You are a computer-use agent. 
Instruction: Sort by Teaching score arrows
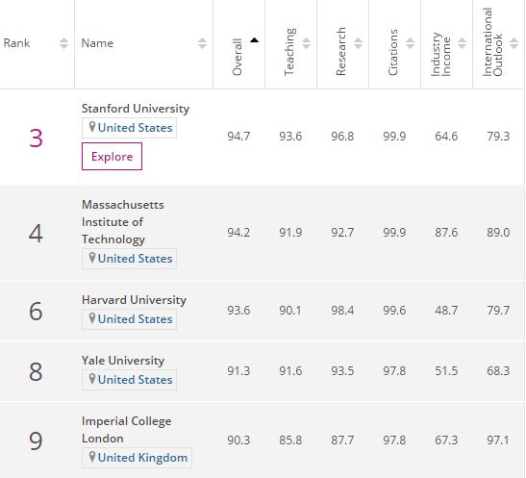coord(307,43)
